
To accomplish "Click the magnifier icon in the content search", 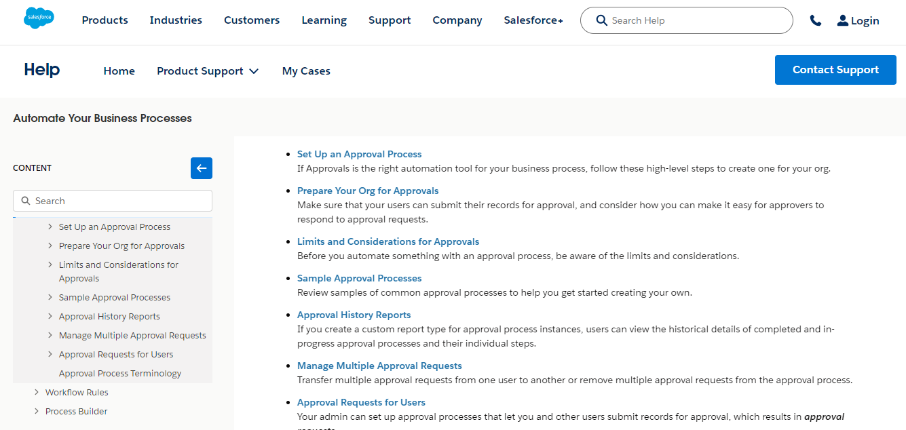I will coord(26,201).
